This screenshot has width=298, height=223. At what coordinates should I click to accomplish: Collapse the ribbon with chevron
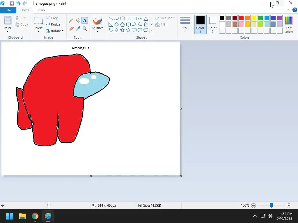tap(288, 10)
